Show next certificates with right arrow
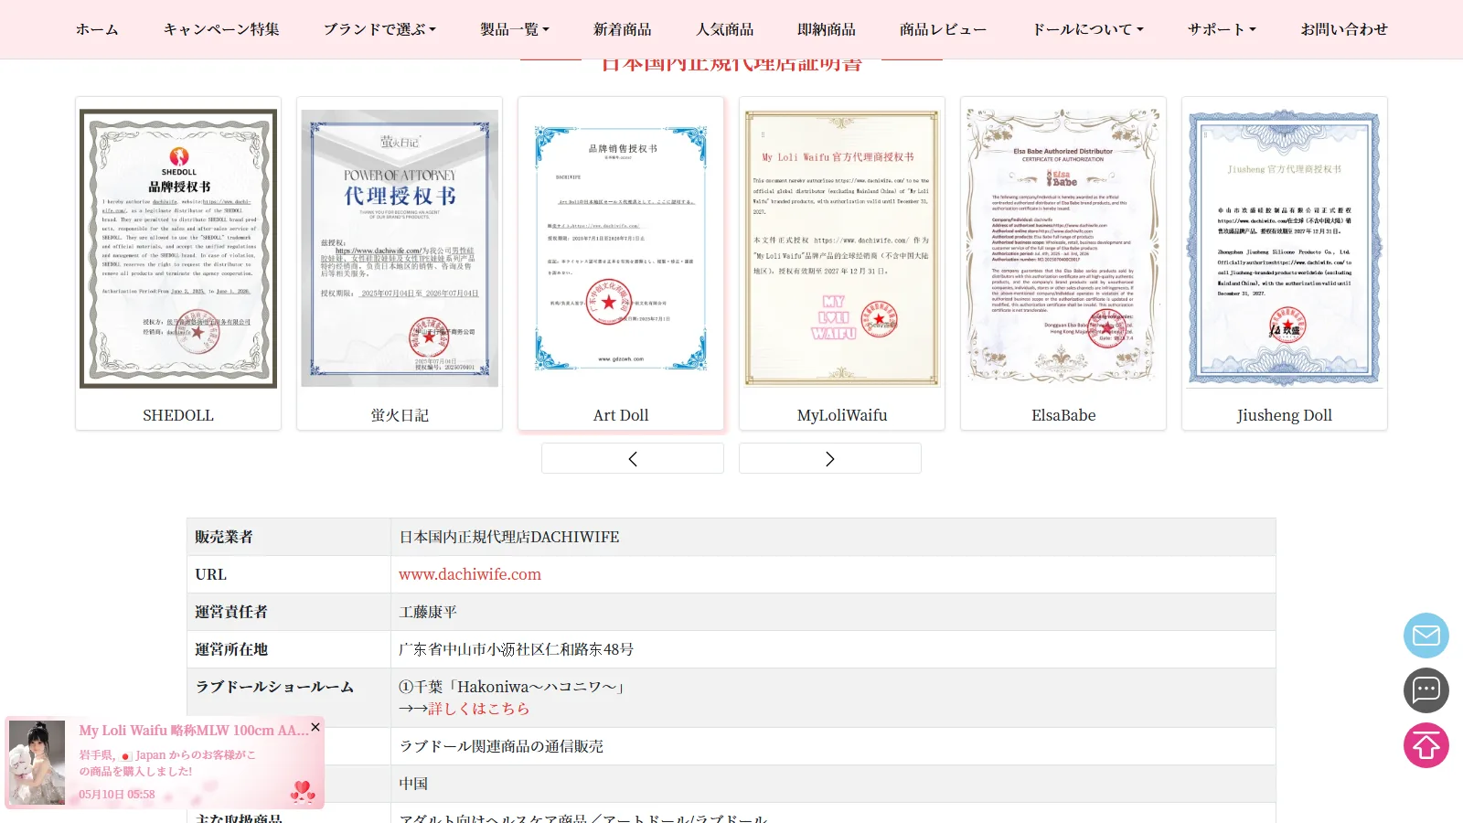Screen dimensions: 1463x823 [x=830, y=458]
